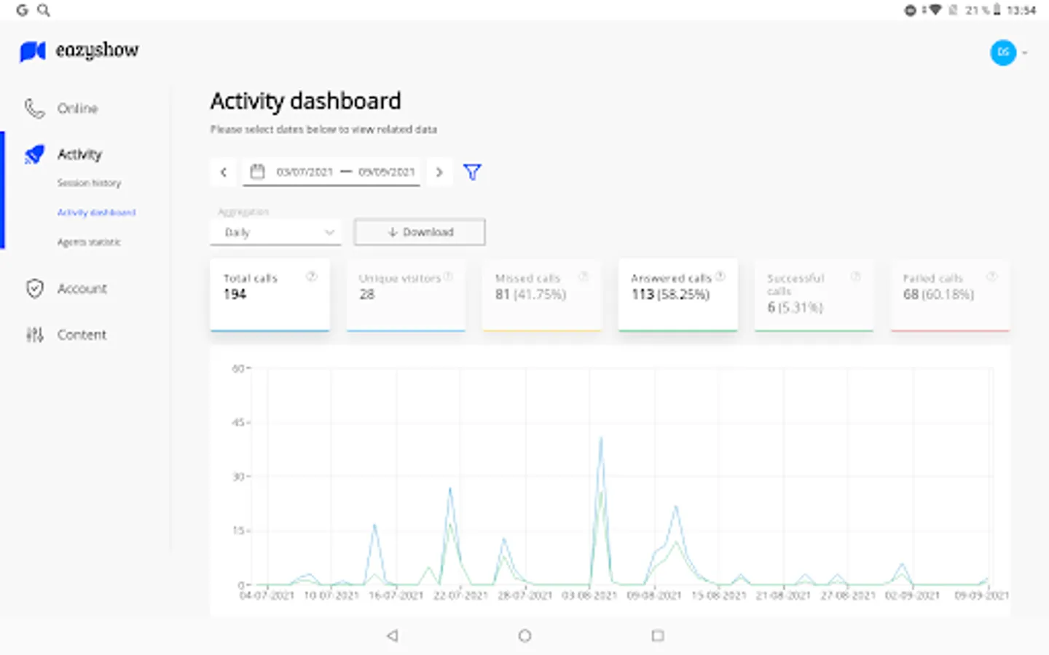Toggle the Unique visitors series card

point(406,295)
